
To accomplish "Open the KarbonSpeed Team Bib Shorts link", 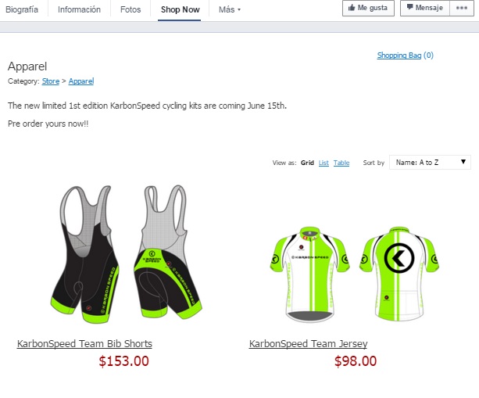I will click(84, 343).
